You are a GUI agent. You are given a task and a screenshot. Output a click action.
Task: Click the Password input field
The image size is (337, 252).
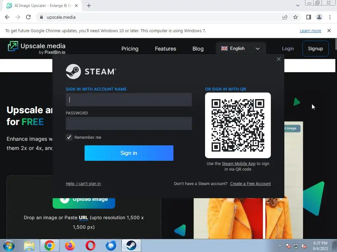click(x=129, y=123)
